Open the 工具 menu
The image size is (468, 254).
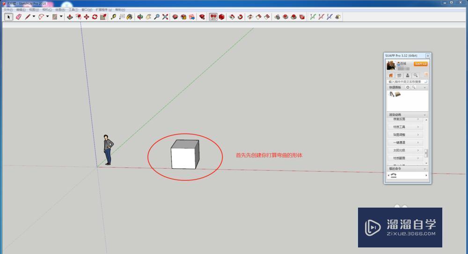coord(73,10)
